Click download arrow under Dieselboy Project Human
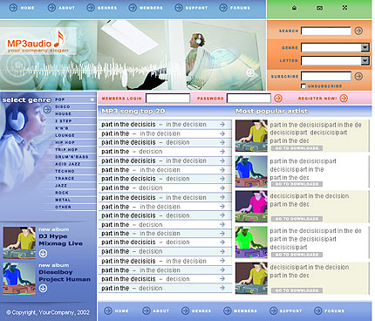Viewport: 375px width, 321px height. pos(43,289)
